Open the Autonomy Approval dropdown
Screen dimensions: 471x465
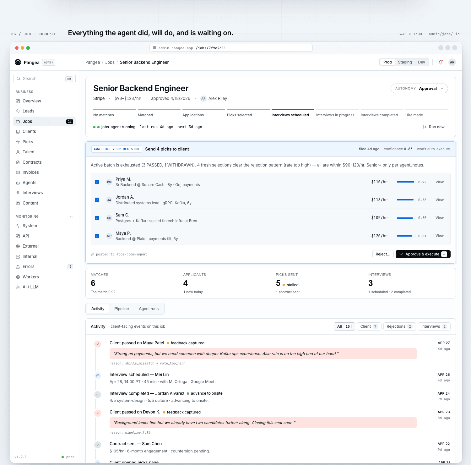coord(419,89)
